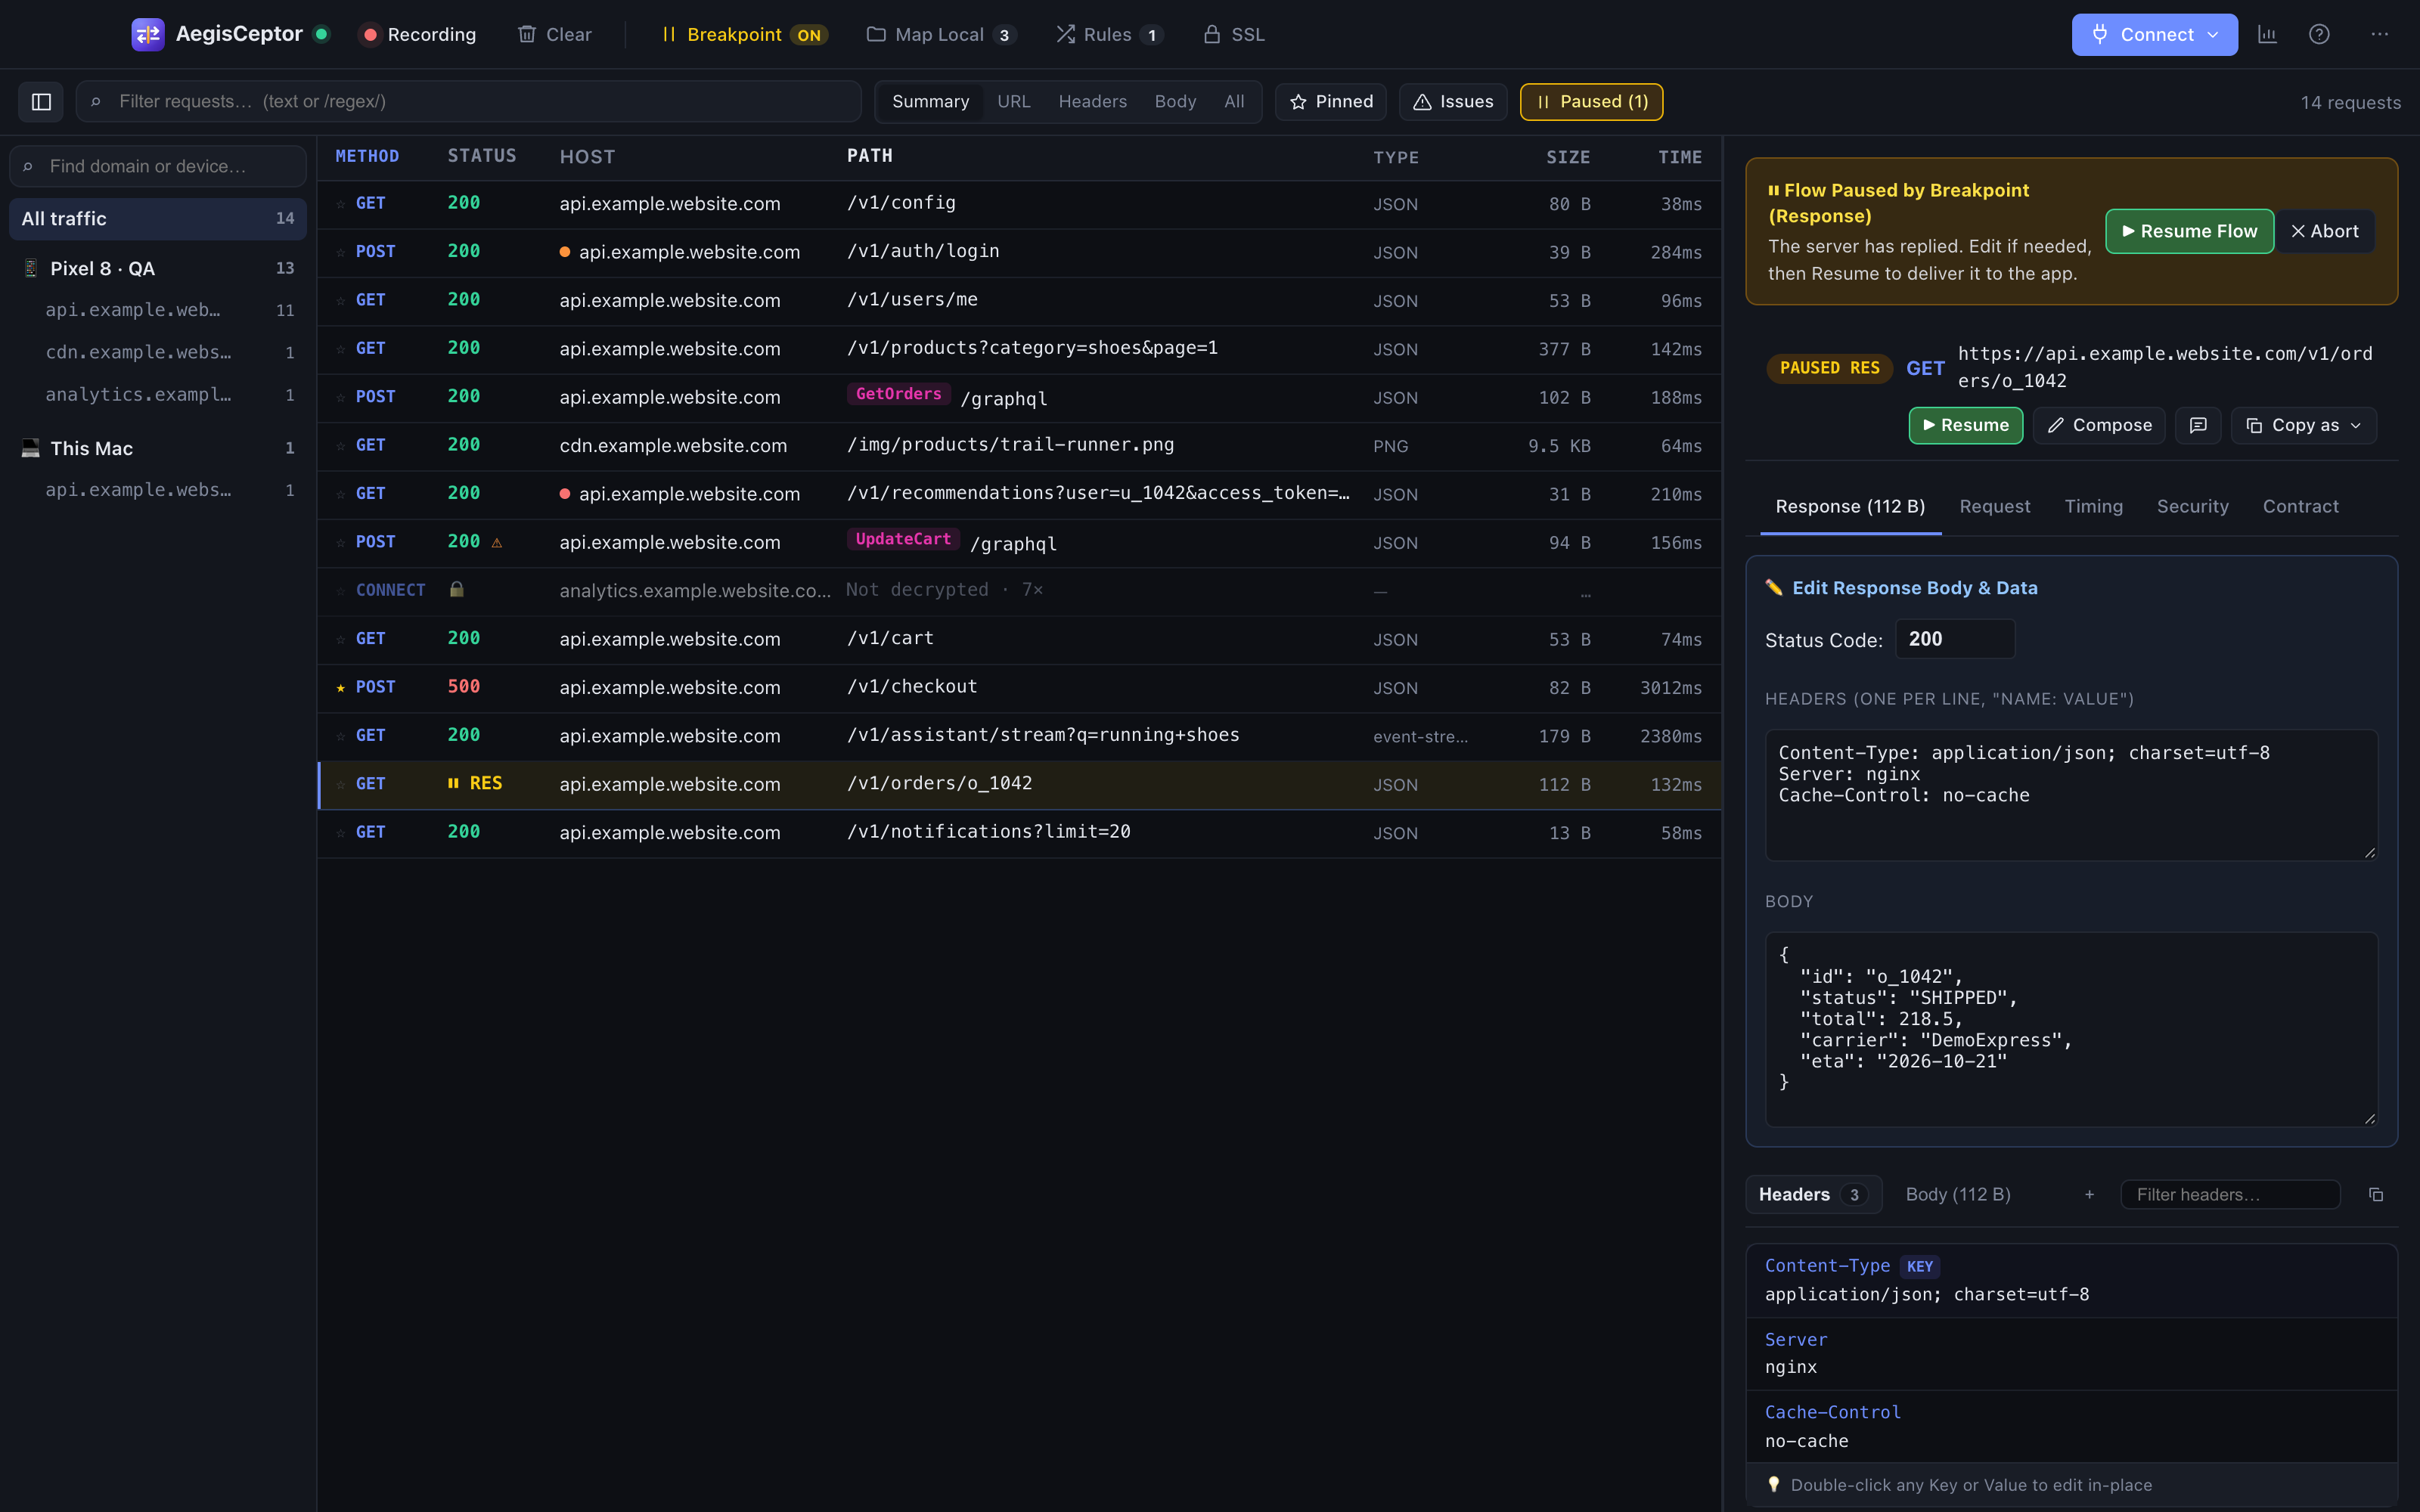Abort the paused flow

pos(2325,231)
